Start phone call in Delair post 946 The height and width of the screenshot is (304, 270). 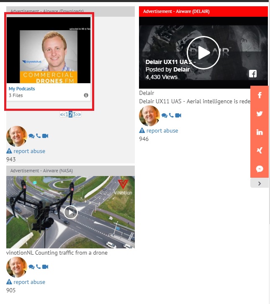point(171,115)
